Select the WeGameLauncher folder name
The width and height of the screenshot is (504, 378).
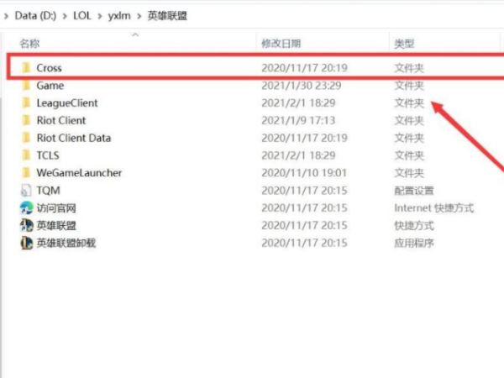tap(79, 173)
